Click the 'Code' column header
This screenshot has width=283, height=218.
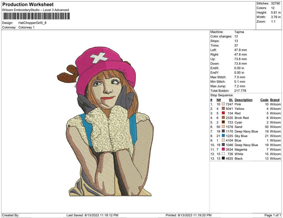(x=264, y=100)
